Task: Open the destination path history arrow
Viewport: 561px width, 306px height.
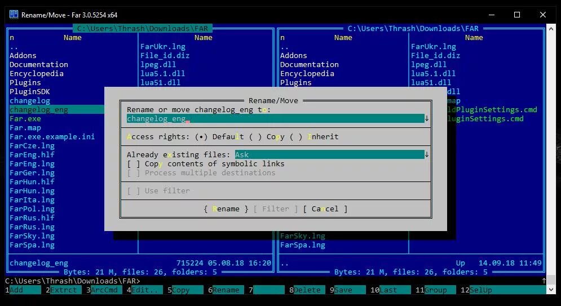Action: pyautogui.click(x=426, y=118)
